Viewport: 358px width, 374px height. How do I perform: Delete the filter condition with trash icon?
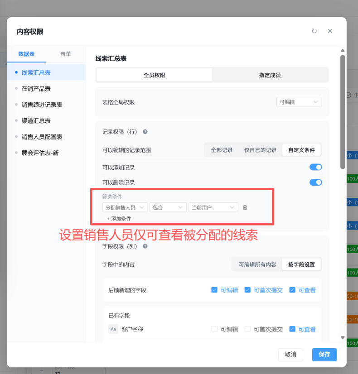tap(245, 207)
